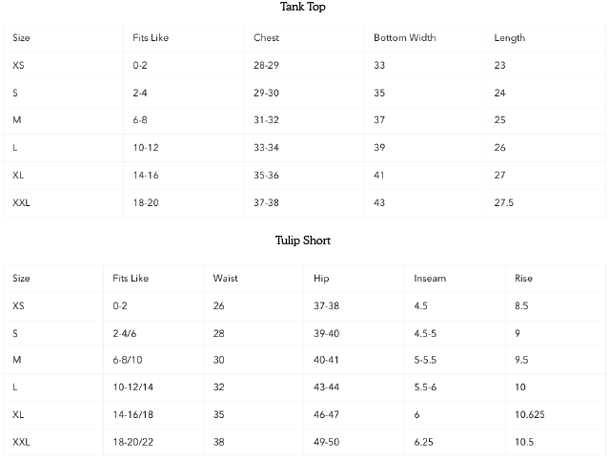Click the "Tulip Short" table title
The image size is (609, 460).
click(x=303, y=240)
